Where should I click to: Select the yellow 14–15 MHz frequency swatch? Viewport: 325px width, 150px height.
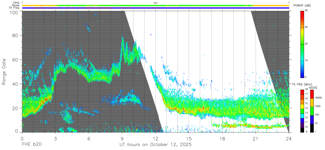(302, 106)
